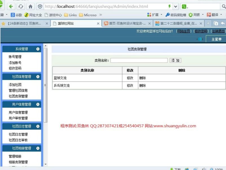Click the green lightning speed-mode icon
Viewport: 226px width, 170px height.
click(169, 6)
